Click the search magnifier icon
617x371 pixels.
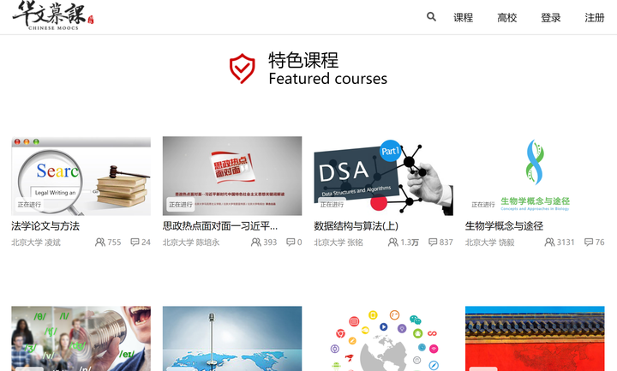click(x=431, y=17)
